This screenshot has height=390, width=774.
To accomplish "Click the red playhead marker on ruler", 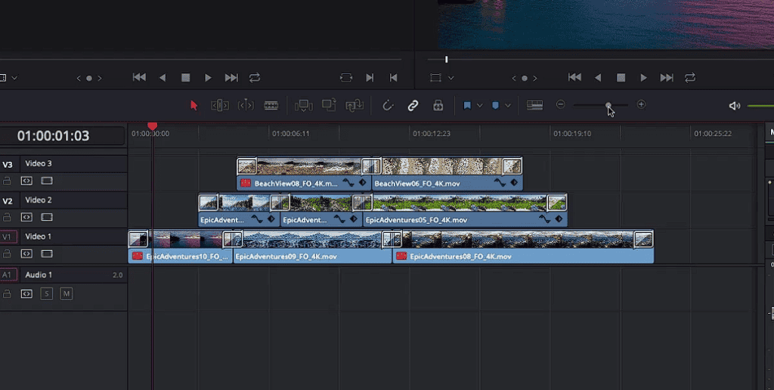I will [x=153, y=126].
